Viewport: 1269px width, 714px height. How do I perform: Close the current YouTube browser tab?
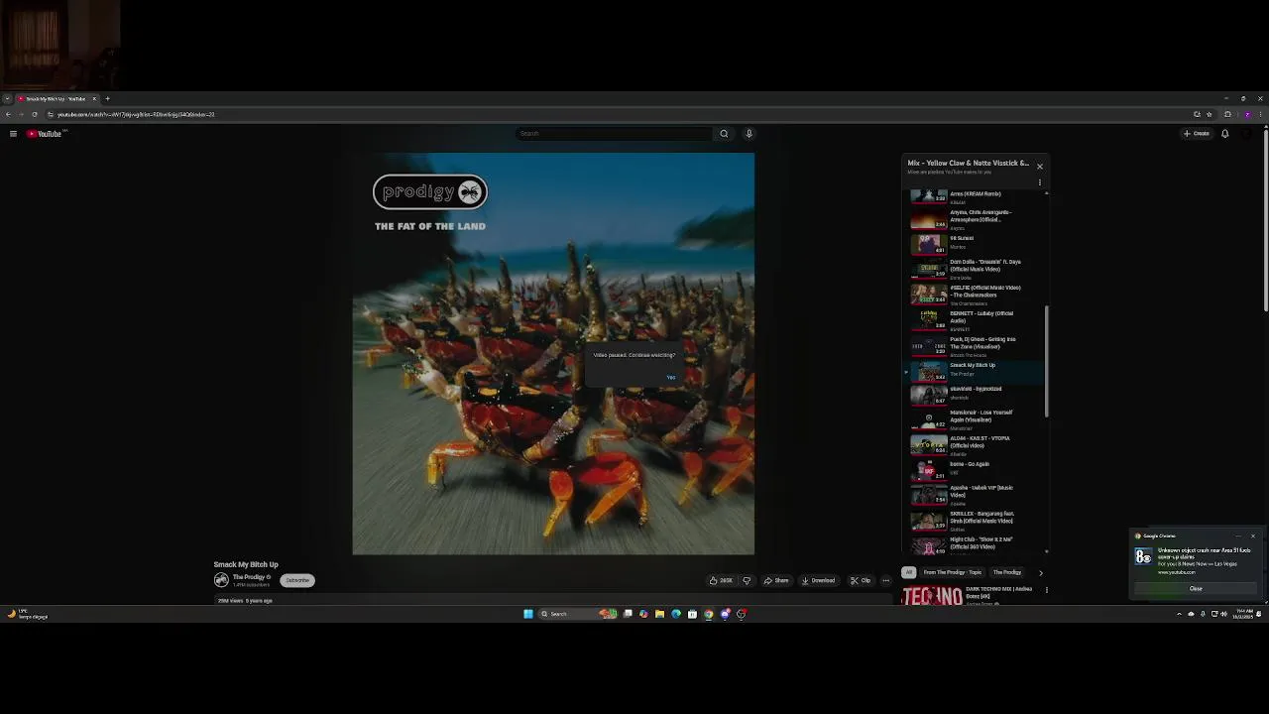tap(94, 99)
